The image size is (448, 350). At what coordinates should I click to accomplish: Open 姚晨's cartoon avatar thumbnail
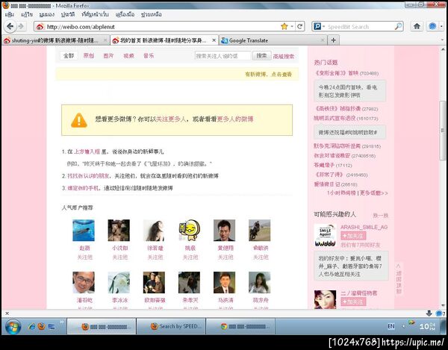[x=189, y=230]
